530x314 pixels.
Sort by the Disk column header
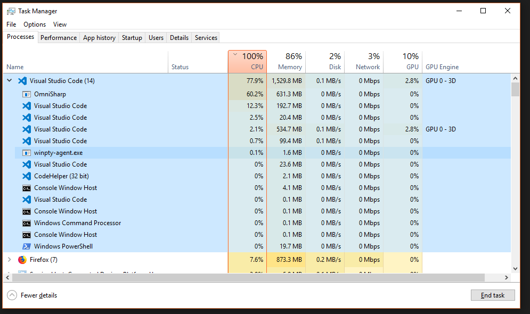click(x=325, y=61)
